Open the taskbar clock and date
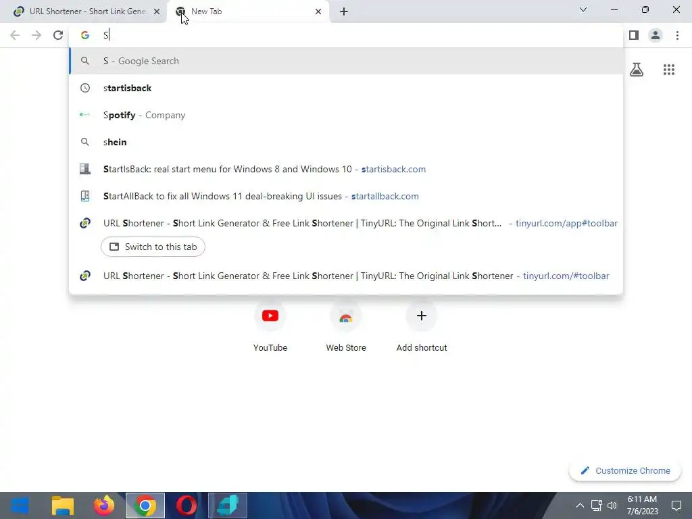The width and height of the screenshot is (692, 519). [x=642, y=505]
